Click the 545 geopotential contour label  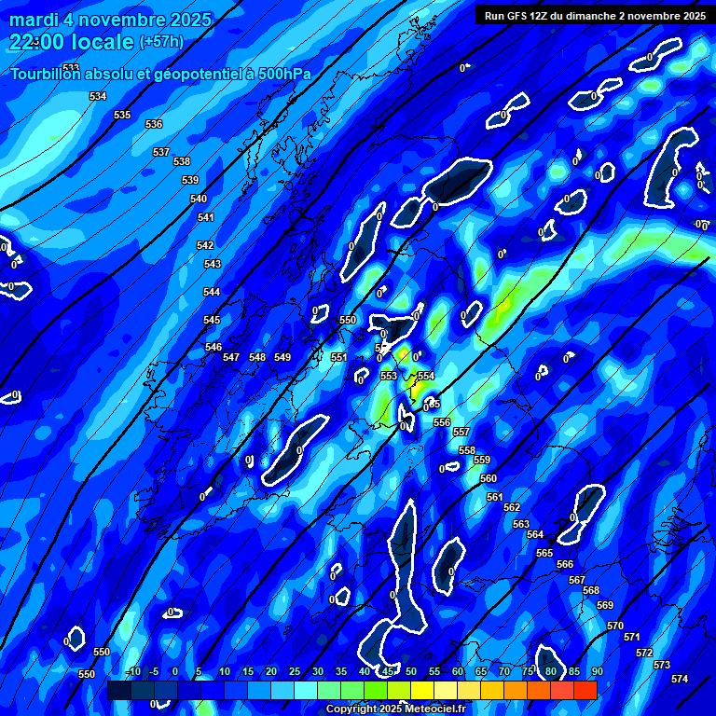tap(212, 320)
